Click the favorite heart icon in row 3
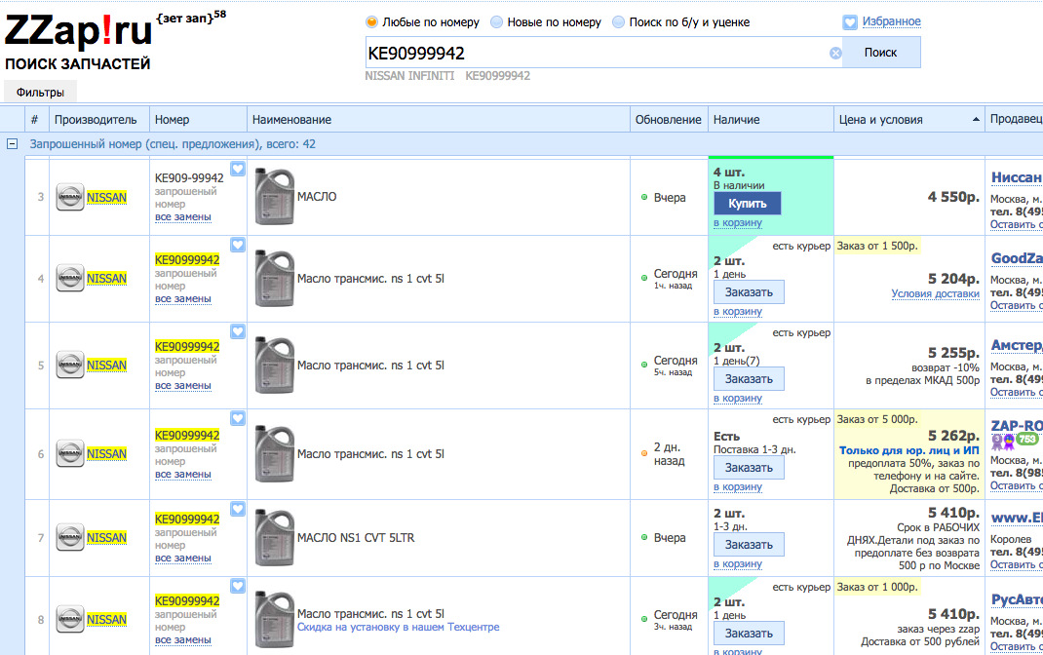This screenshot has height=655, width=1043. coord(238,169)
